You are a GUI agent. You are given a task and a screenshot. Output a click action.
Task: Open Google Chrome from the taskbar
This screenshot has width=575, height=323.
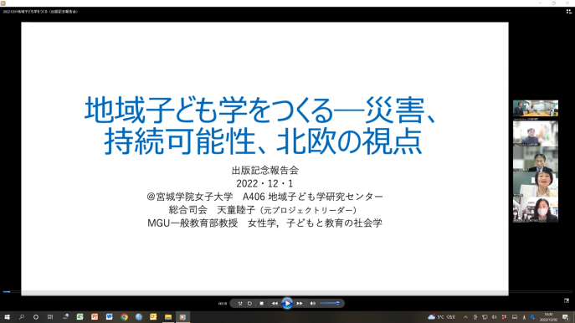124,317
